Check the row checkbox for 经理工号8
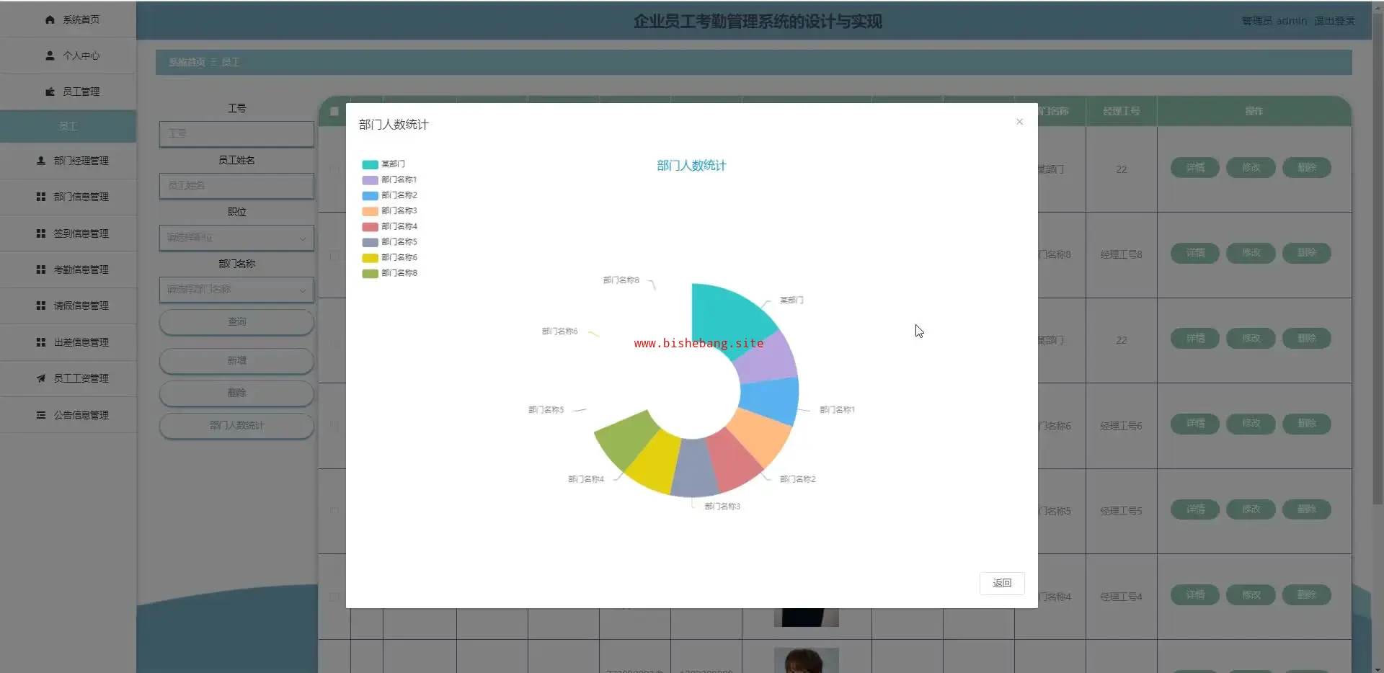Screen dimensions: 1384x673 click(x=334, y=255)
